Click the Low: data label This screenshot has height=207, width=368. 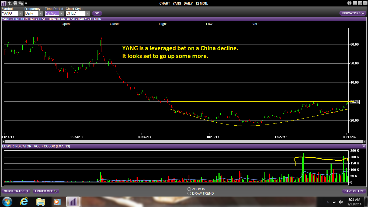click(x=210, y=24)
